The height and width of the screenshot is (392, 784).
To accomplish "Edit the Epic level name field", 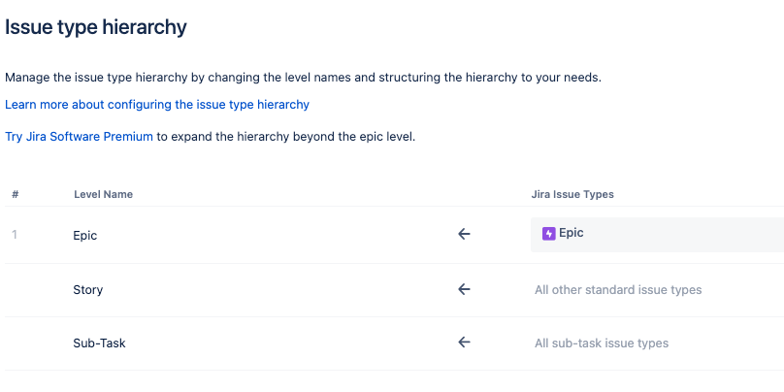I will [250, 235].
